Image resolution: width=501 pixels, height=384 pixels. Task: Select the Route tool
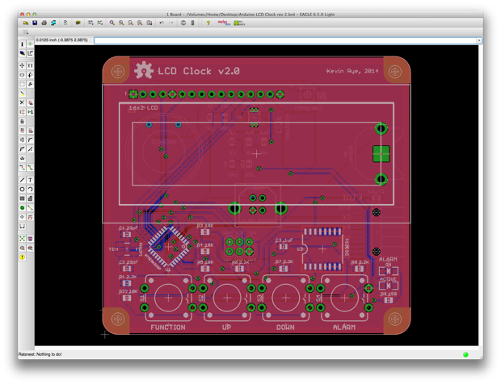coord(22,168)
